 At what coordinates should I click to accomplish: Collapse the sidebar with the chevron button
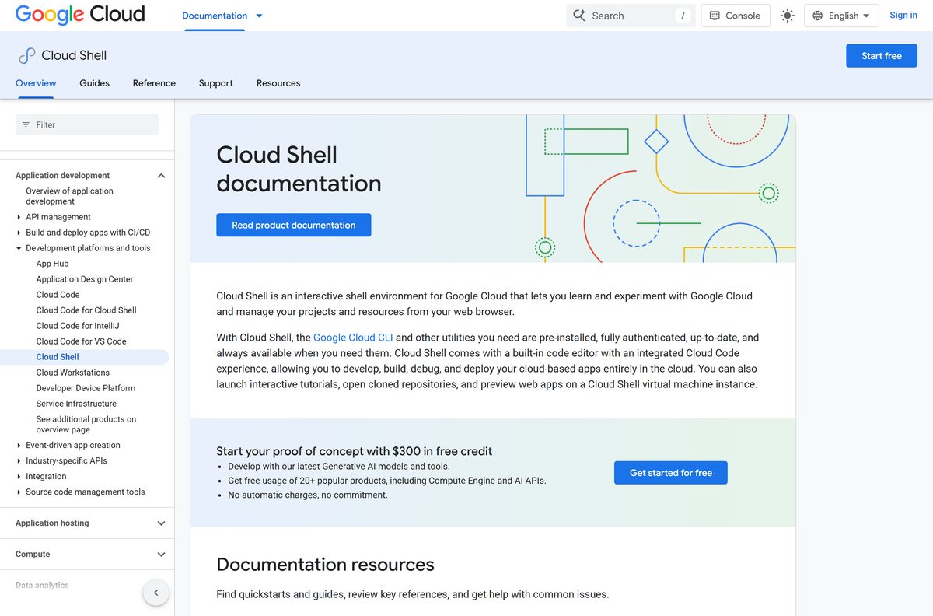click(x=155, y=593)
